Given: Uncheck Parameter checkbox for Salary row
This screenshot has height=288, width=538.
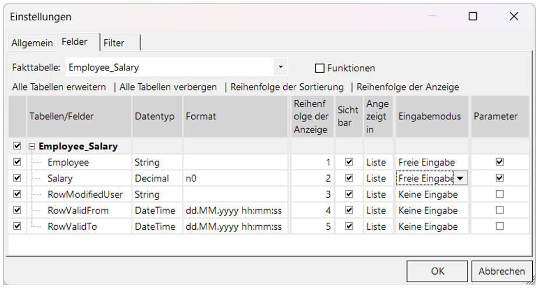Looking at the screenshot, I should point(500,178).
